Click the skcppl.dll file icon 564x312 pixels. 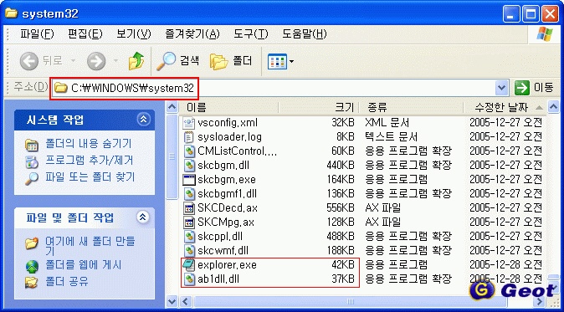pos(189,236)
